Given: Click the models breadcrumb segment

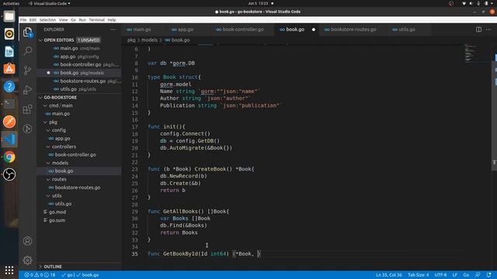Looking at the screenshot, I should pyautogui.click(x=149, y=40).
